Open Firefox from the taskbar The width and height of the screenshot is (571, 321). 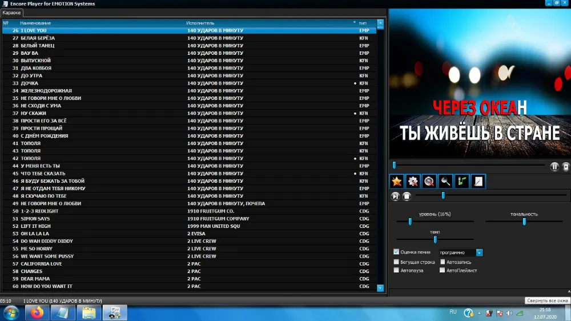tap(37, 313)
